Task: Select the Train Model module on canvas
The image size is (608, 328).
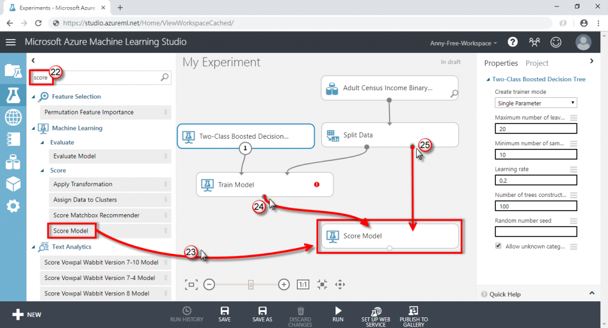Action: pos(264,184)
